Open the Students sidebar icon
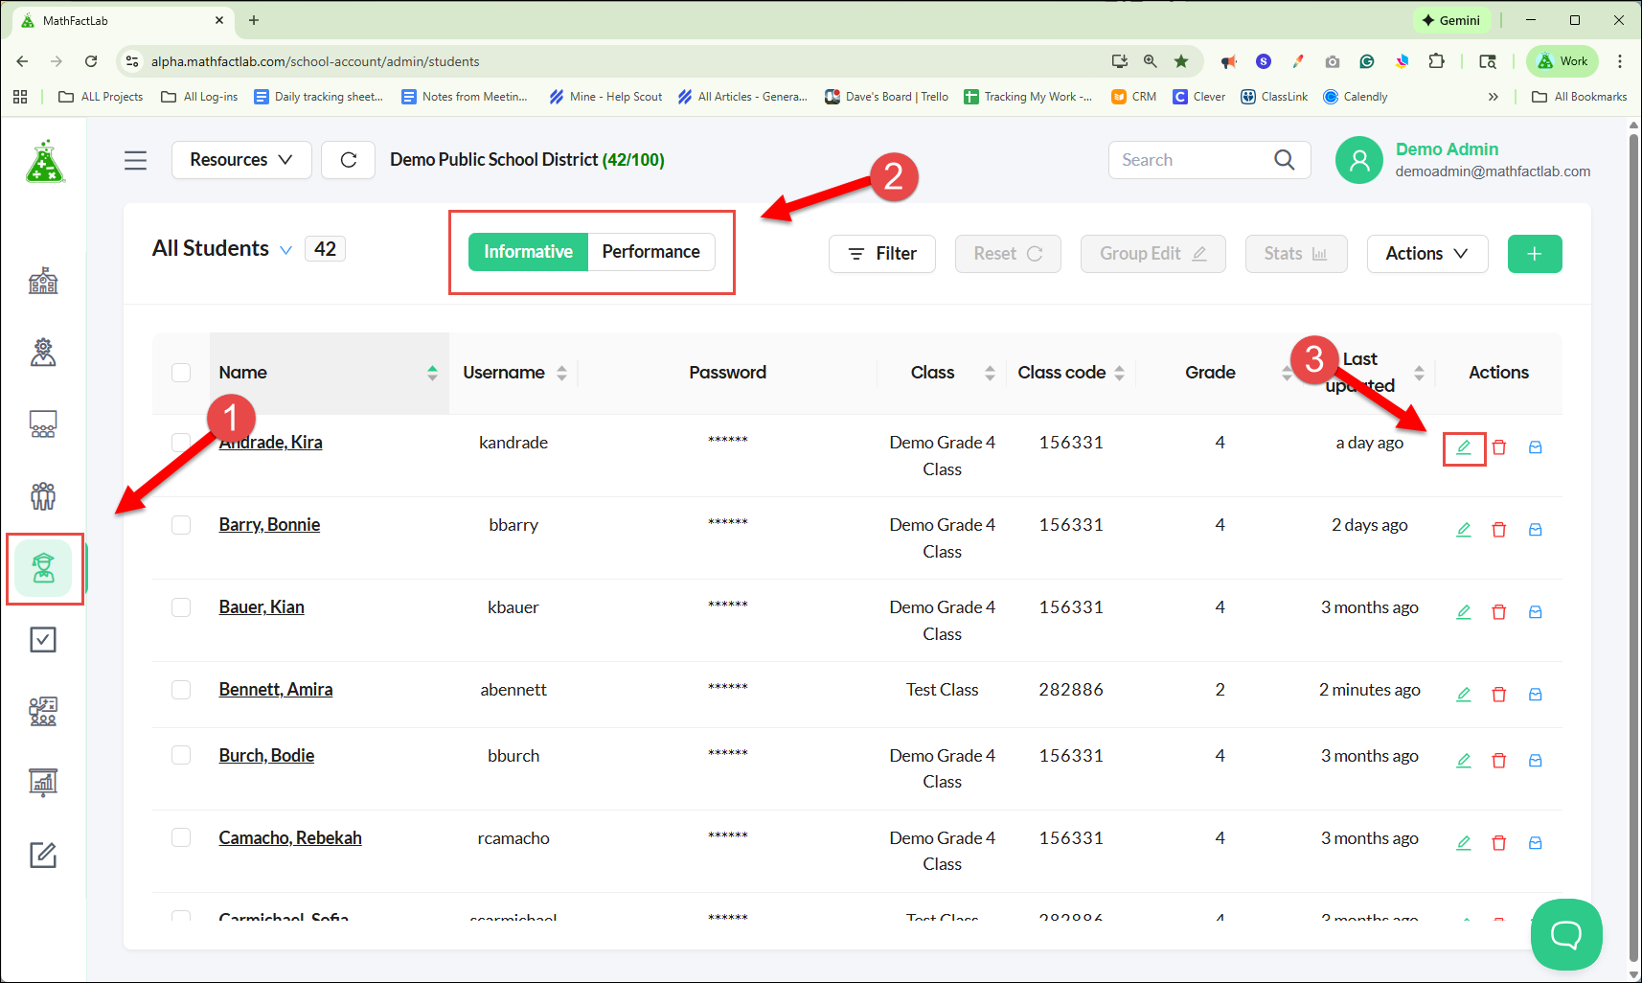The height and width of the screenshot is (983, 1642). tap(44, 568)
